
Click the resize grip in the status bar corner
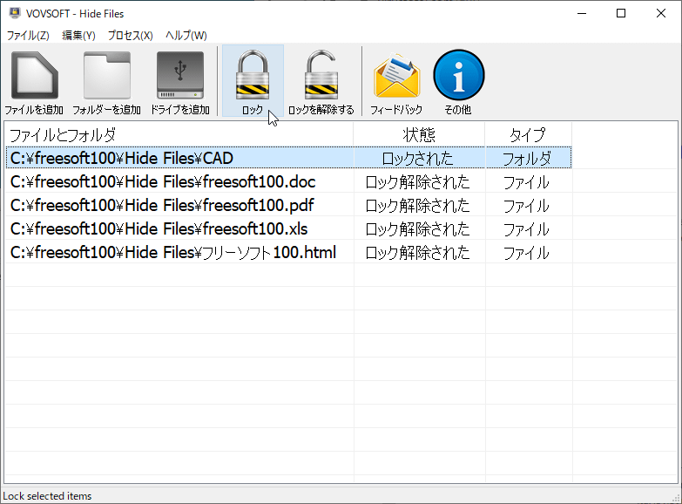[677, 499]
